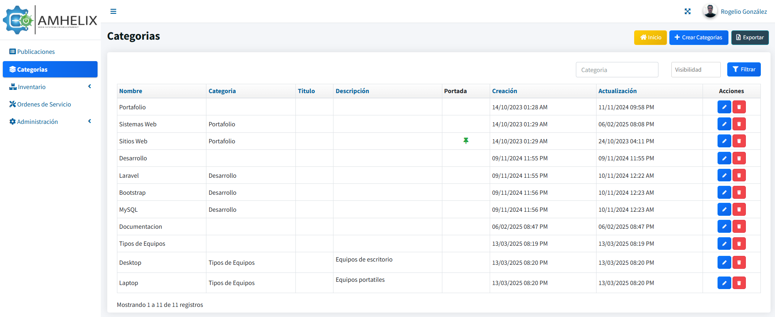Expand the Inventario sidebar menu

point(50,87)
